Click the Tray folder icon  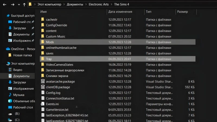tap(43, 59)
